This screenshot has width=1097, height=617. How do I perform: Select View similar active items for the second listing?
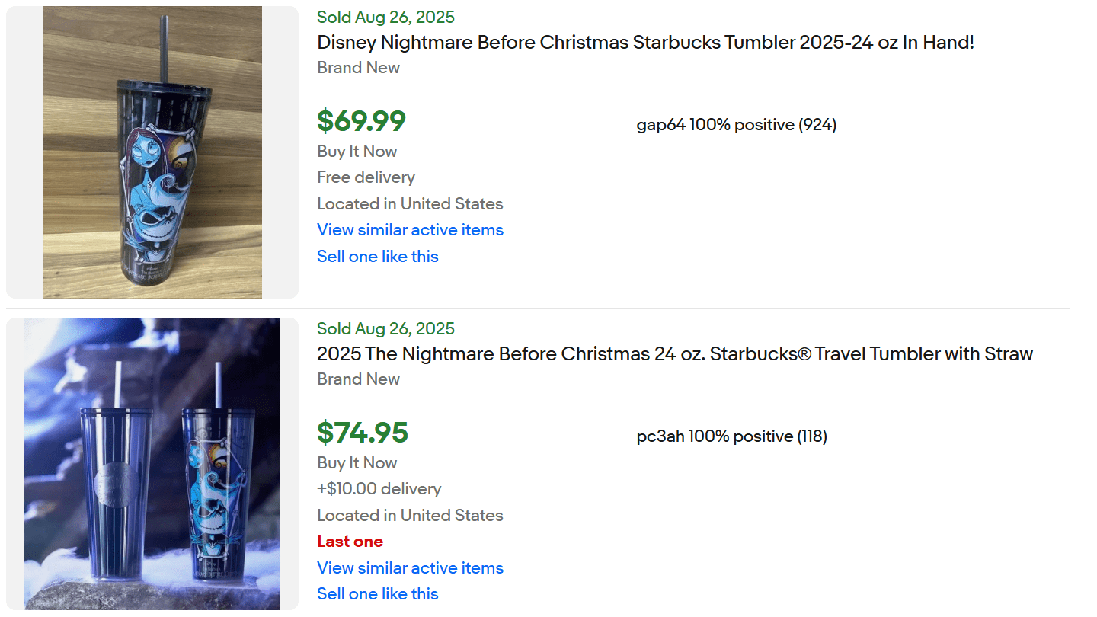[x=410, y=567]
